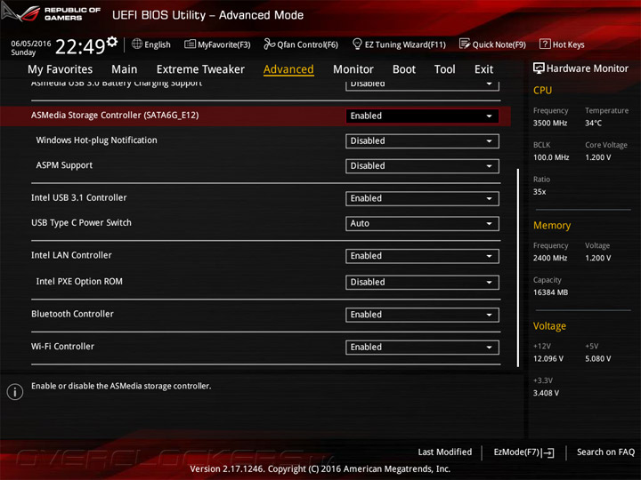Select the Wi-Fi Controller label
Image resolution: width=641 pixels, height=480 pixels.
(62, 347)
